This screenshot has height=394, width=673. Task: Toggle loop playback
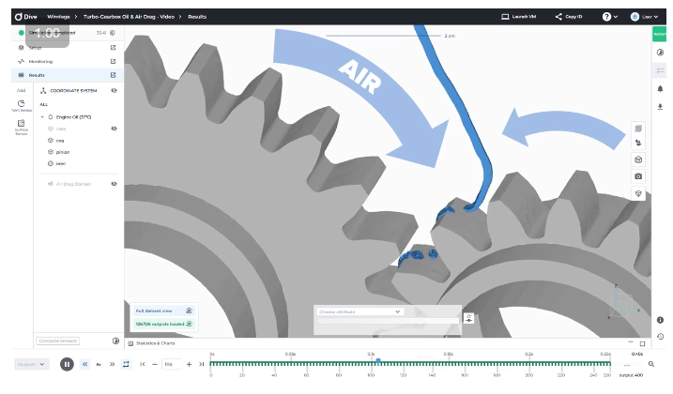point(126,364)
